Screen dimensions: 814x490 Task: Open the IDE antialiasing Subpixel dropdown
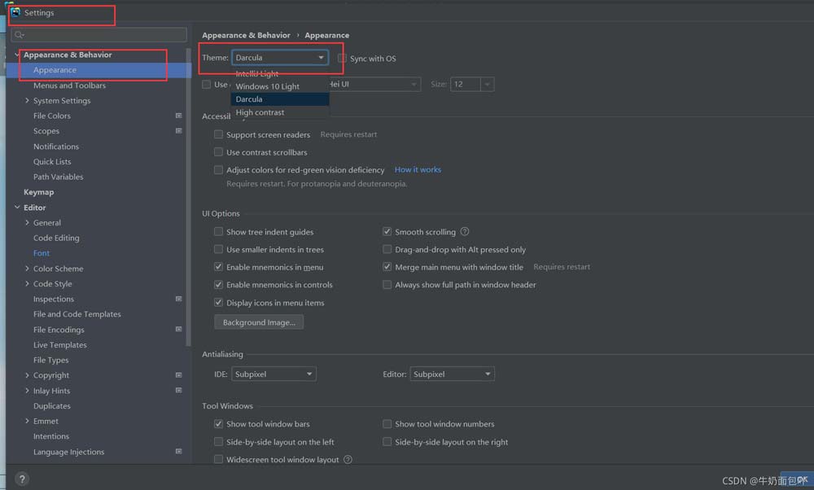[274, 374]
